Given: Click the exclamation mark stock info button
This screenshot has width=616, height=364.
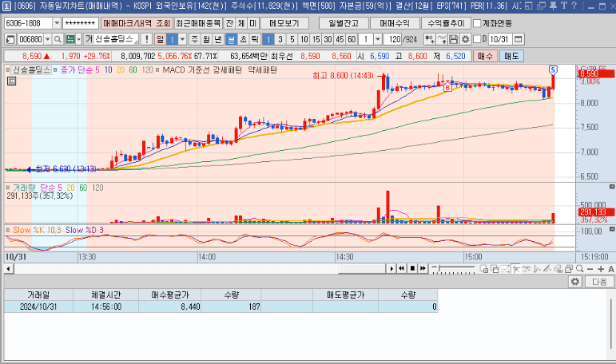Looking at the screenshot, I should click(146, 39).
